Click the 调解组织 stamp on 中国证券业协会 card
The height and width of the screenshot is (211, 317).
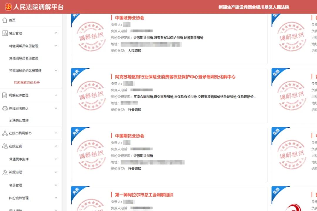[91, 37]
